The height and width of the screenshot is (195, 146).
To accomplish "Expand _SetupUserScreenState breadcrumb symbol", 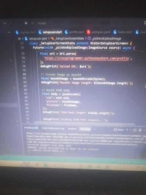I will coord(68,39).
